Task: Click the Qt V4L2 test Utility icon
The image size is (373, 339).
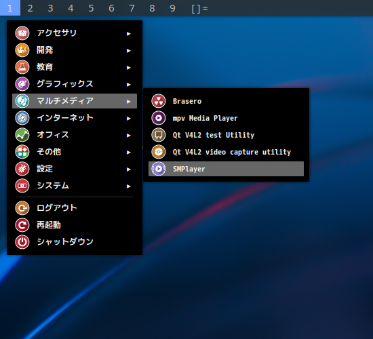Action: [x=159, y=135]
